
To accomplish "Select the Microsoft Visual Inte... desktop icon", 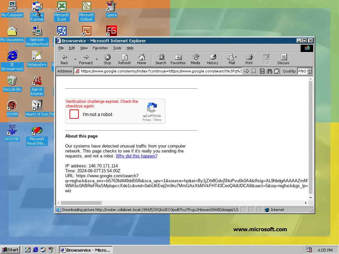I will 37,135.
